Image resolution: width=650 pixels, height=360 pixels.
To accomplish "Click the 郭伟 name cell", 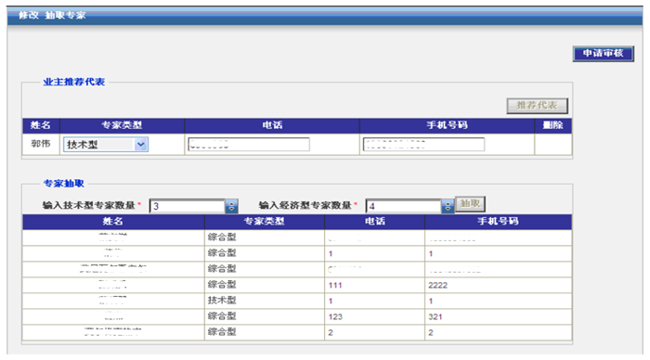I will pyautogui.click(x=41, y=144).
